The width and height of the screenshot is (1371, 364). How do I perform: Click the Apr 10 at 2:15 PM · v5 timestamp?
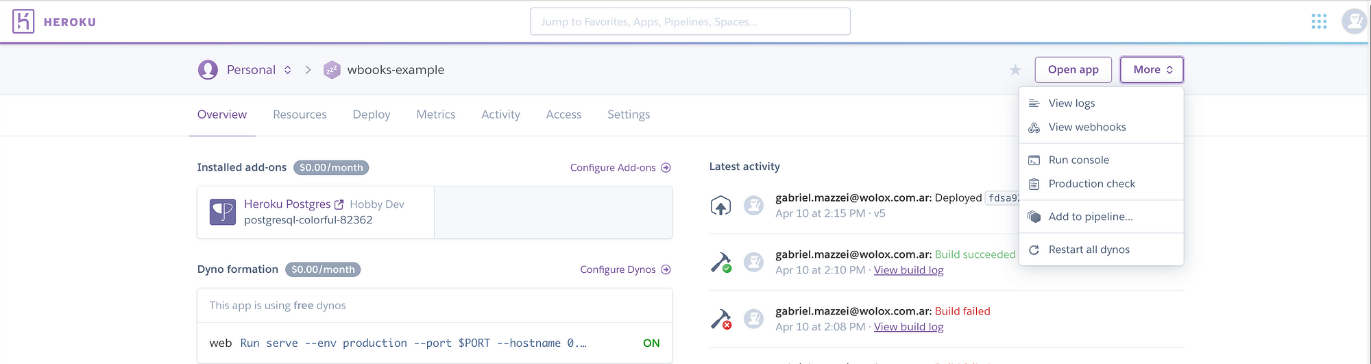coord(830,214)
